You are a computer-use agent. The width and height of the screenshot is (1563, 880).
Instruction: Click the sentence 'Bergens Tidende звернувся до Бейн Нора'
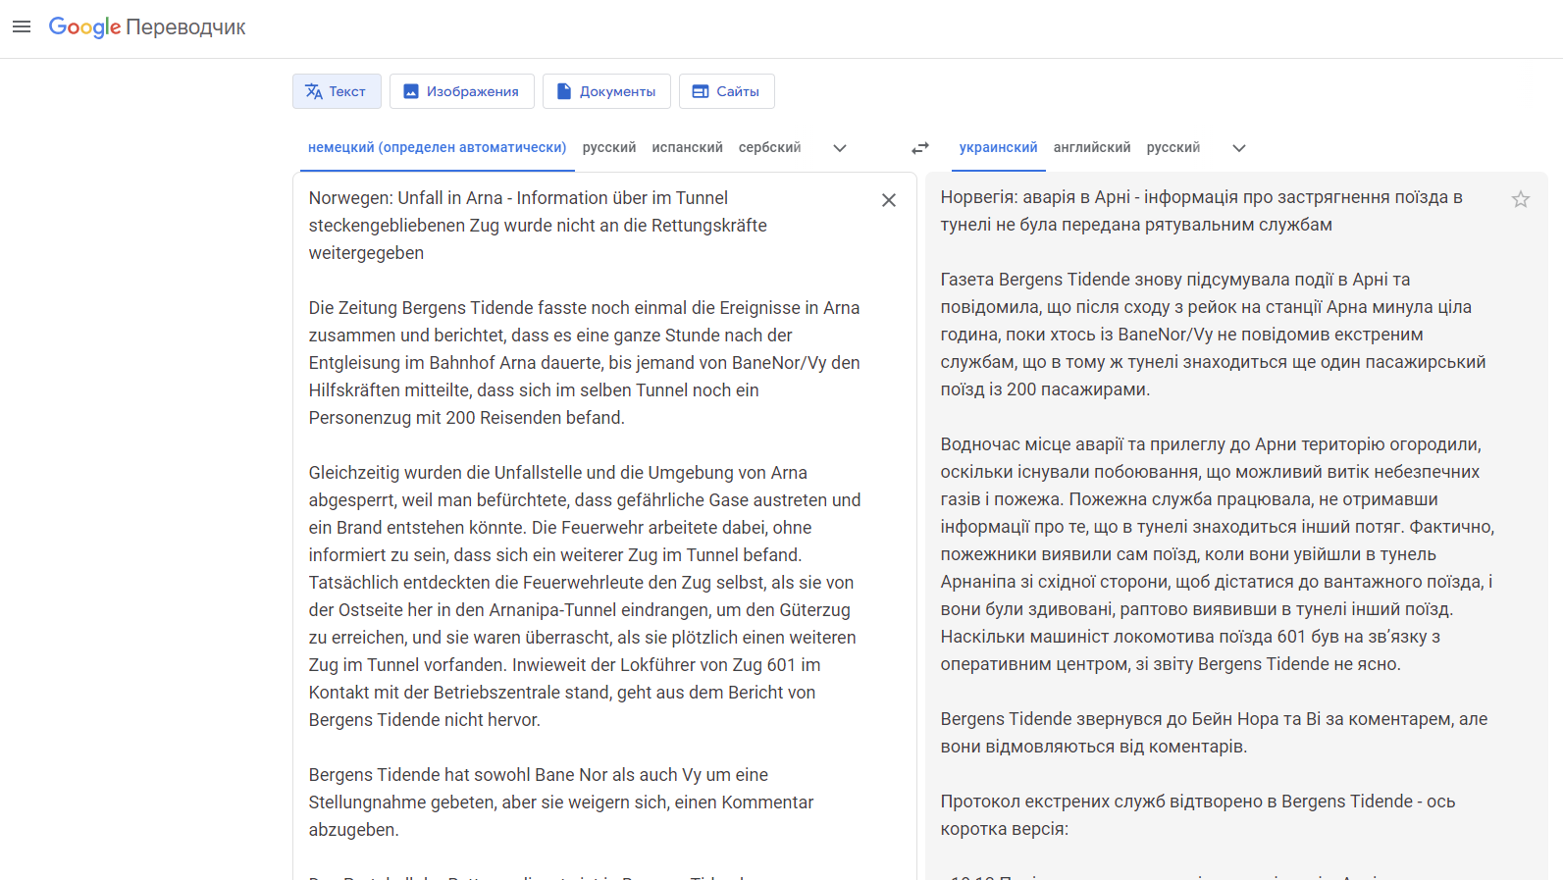[1214, 733]
